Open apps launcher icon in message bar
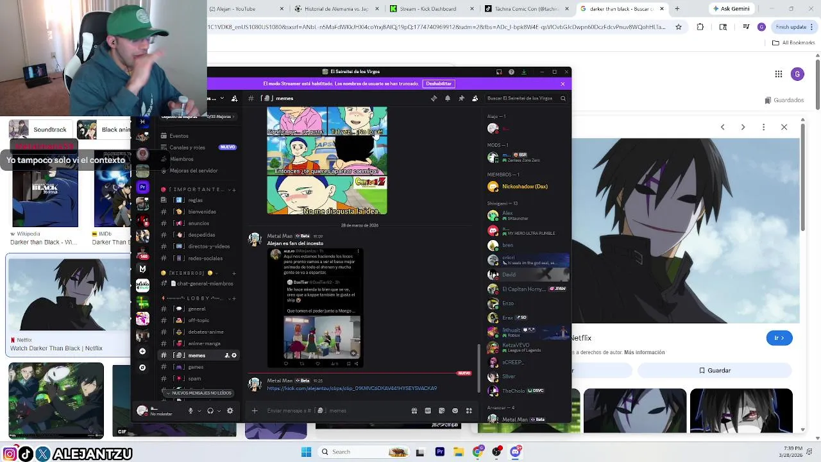Viewport: 821px width, 462px height. [x=469, y=411]
